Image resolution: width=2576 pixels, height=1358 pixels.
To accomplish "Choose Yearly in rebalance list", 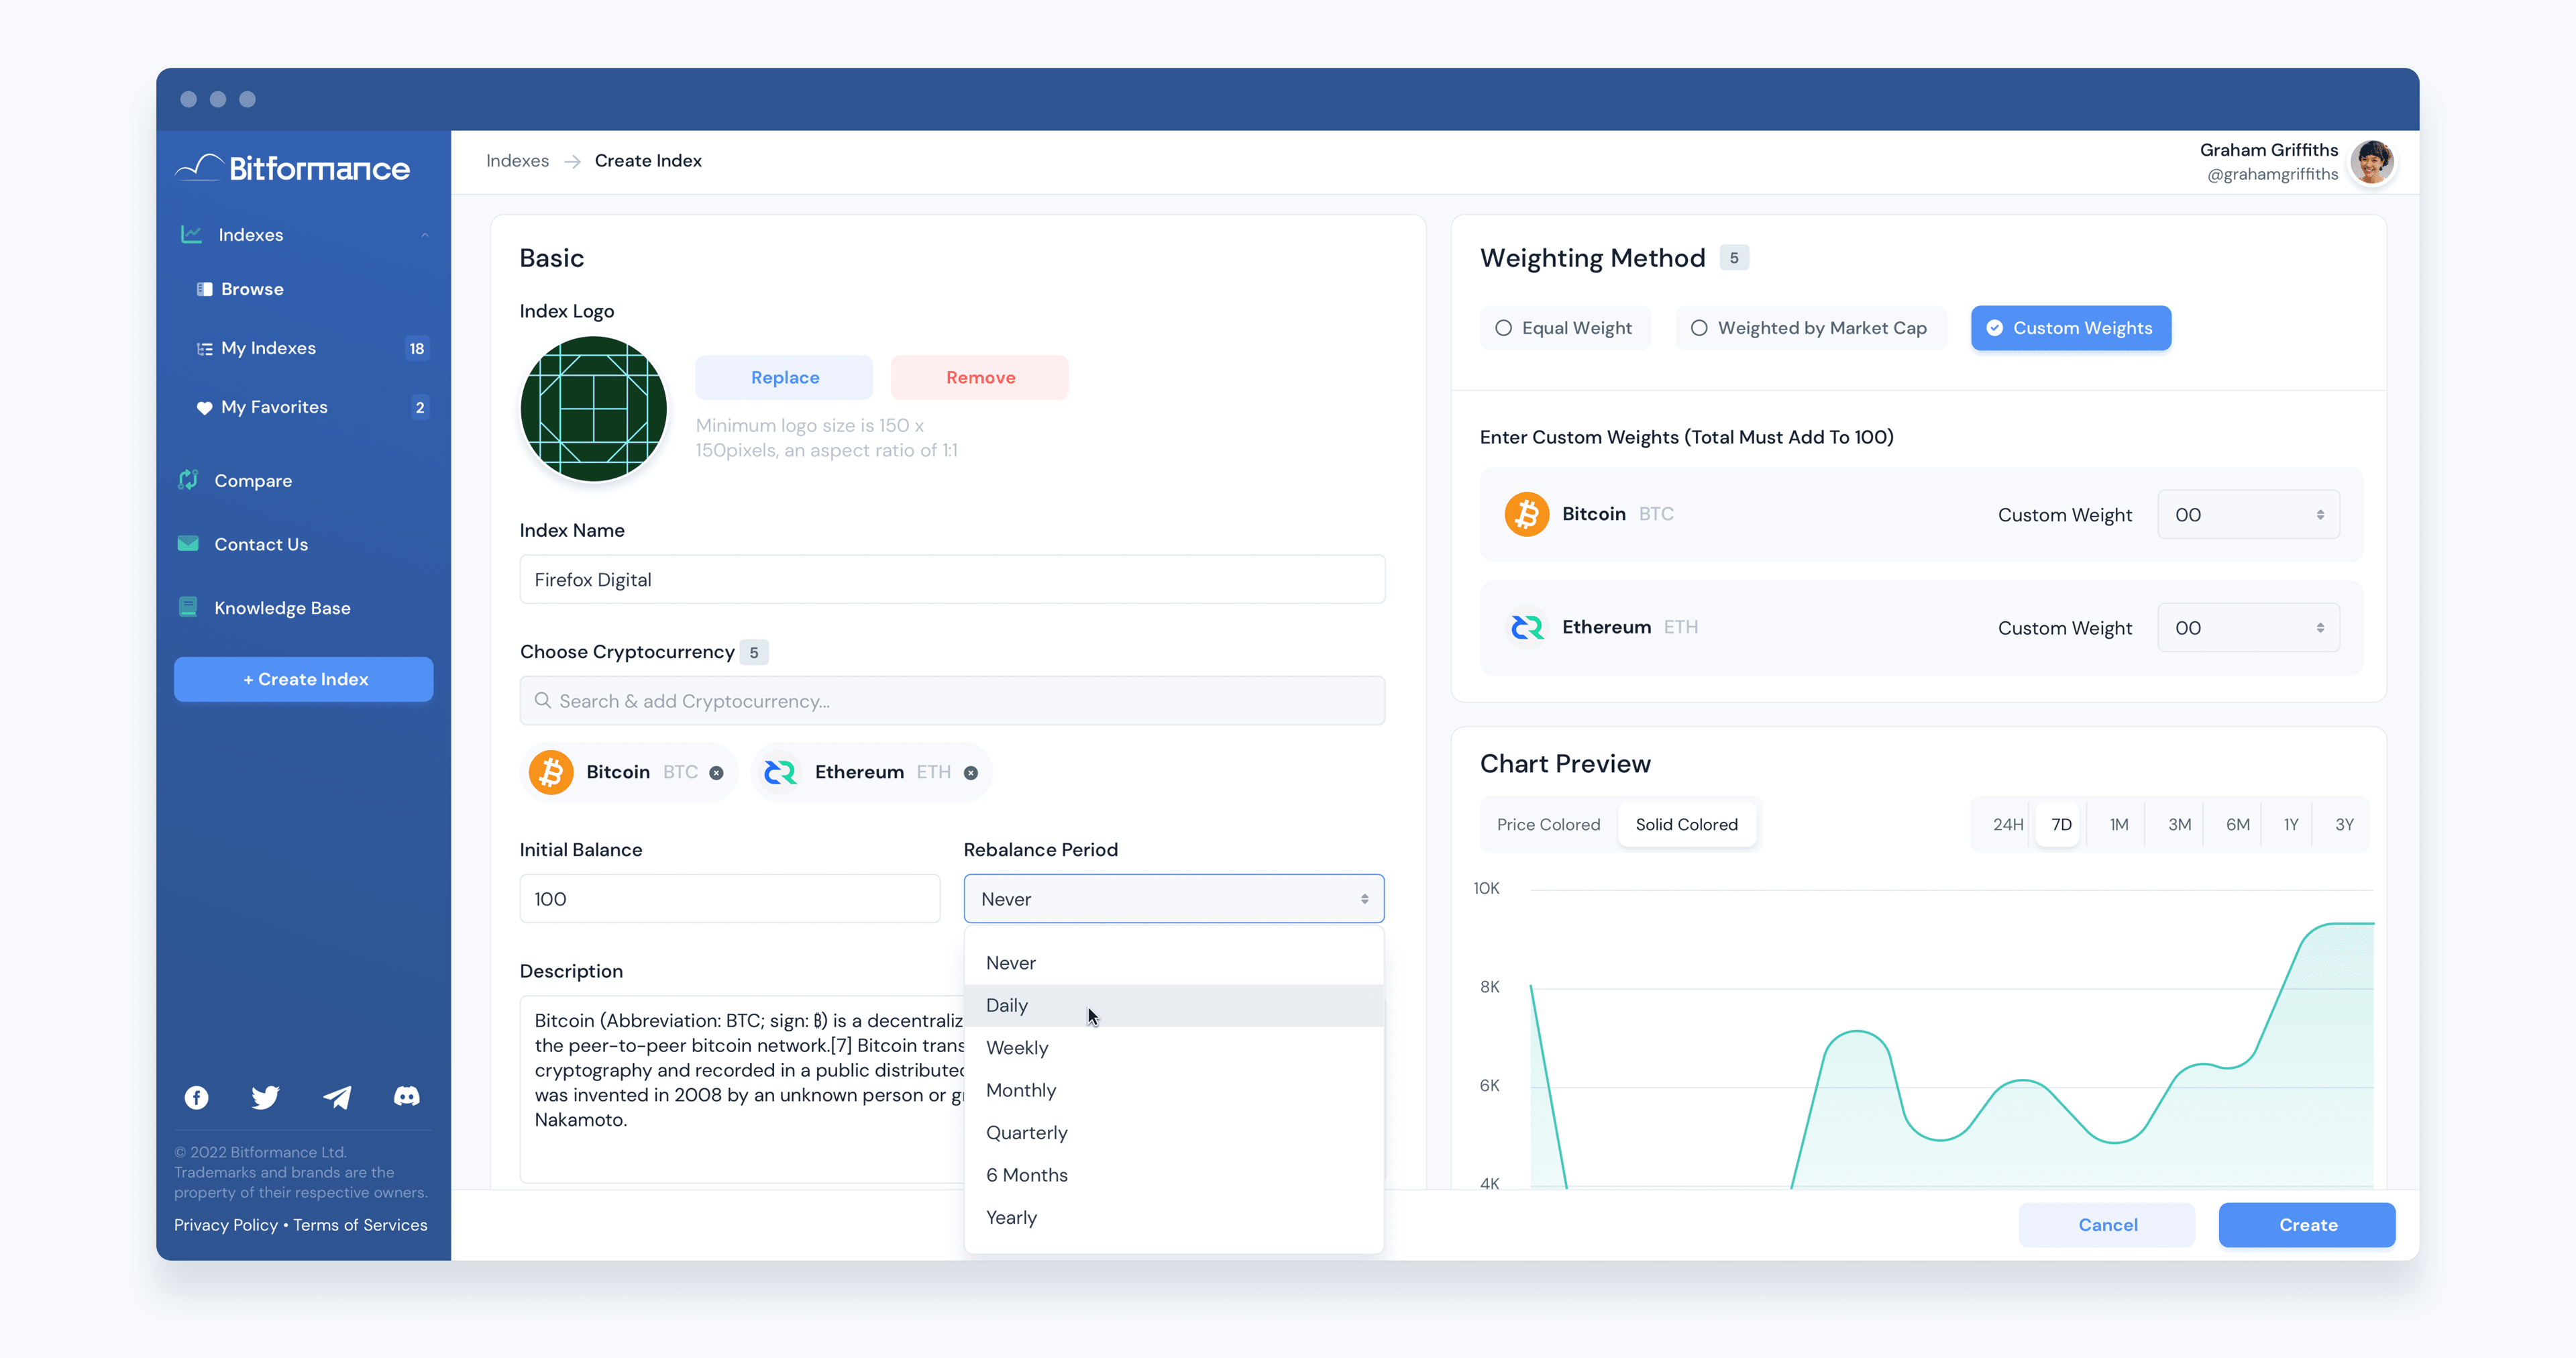I will pos(1174,1217).
